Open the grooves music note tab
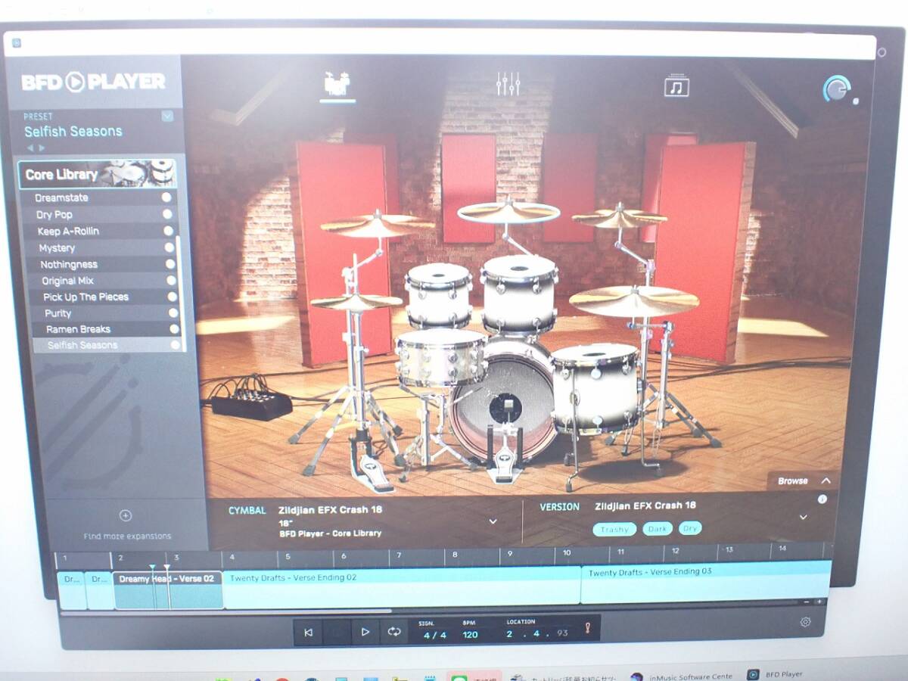Screen dimensions: 908x681 click(676, 86)
